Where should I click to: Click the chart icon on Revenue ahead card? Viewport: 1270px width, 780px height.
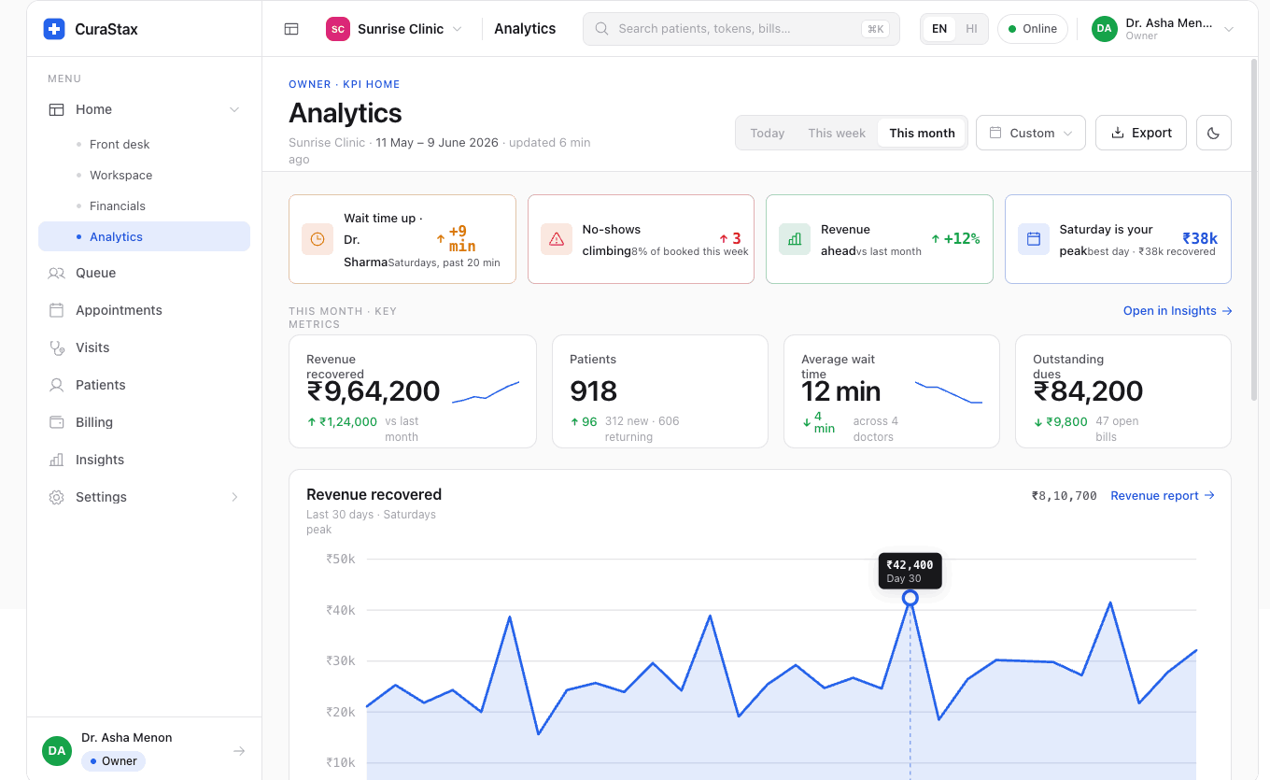[795, 239]
